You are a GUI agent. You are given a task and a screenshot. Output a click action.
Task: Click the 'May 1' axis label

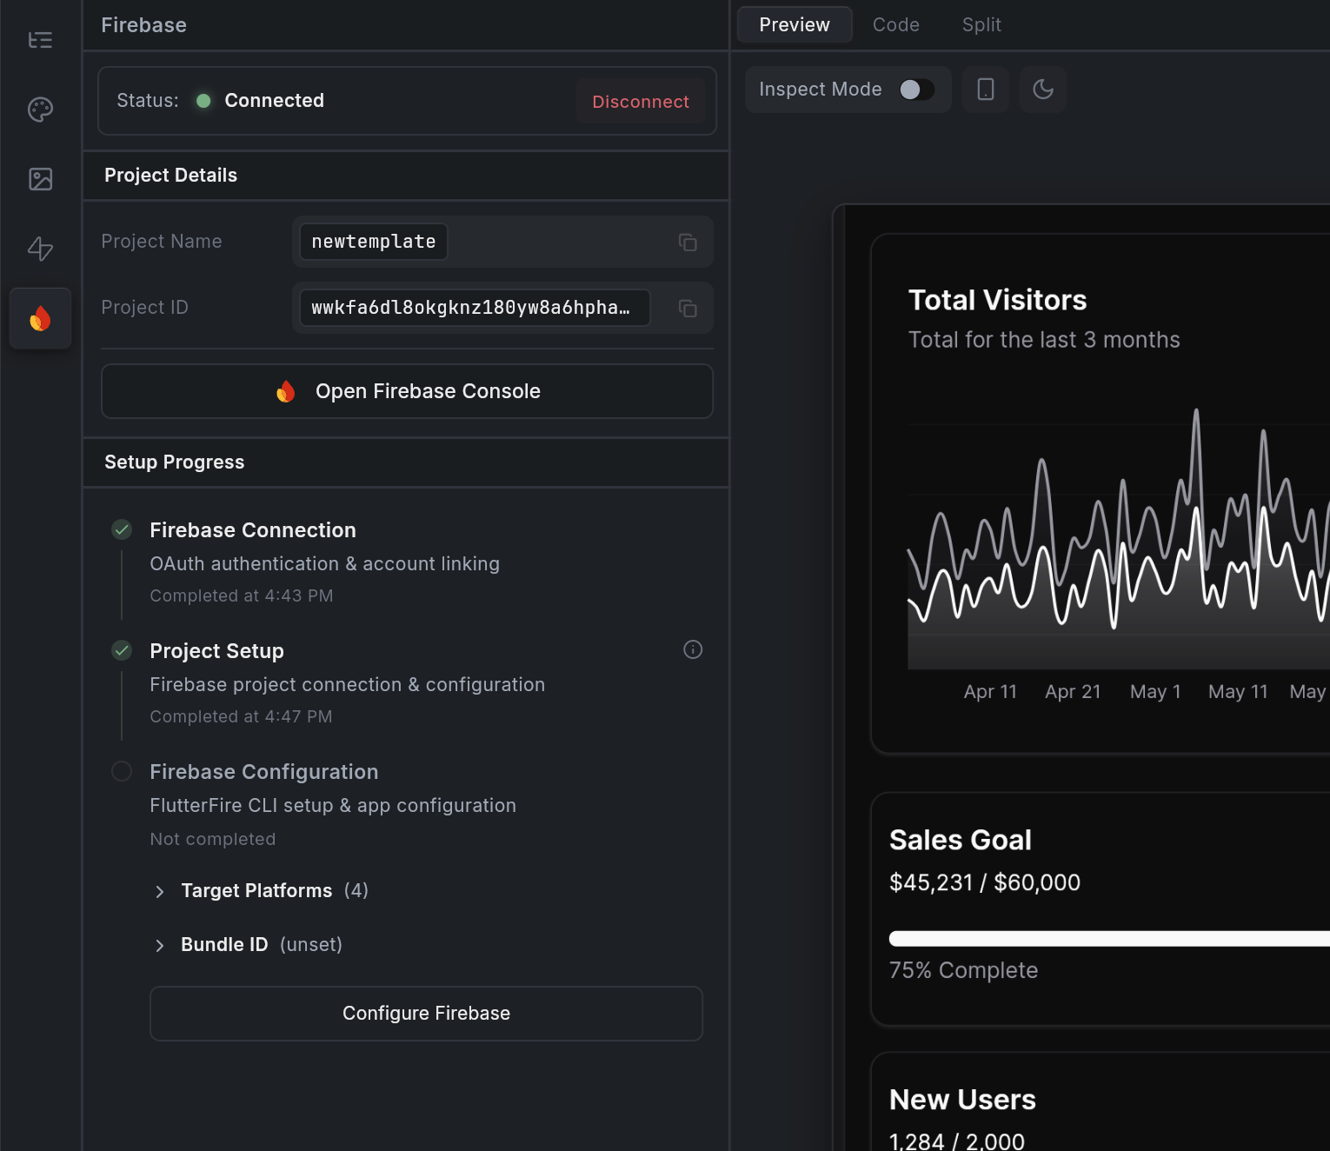point(1155,692)
